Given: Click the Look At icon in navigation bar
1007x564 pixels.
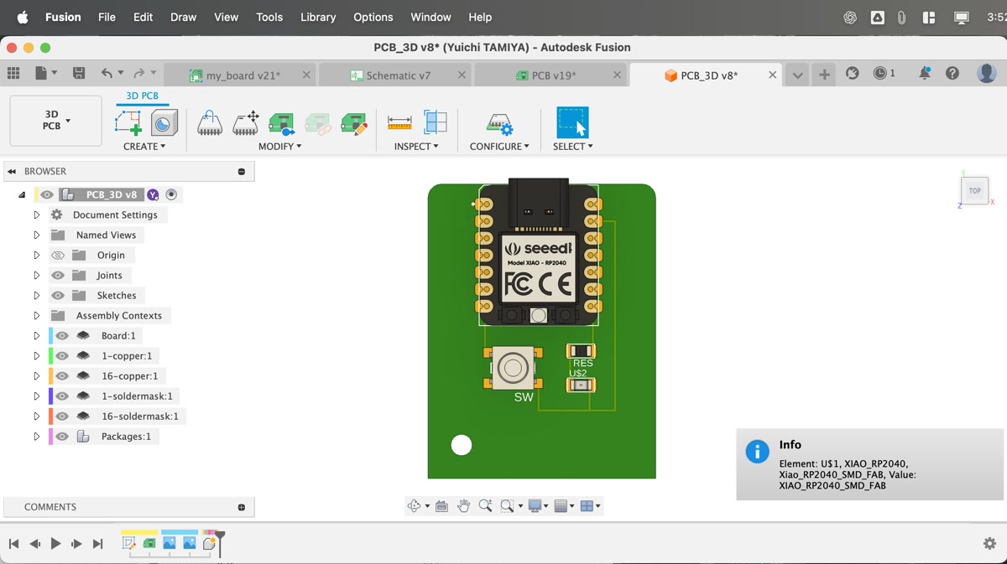Looking at the screenshot, I should (441, 506).
